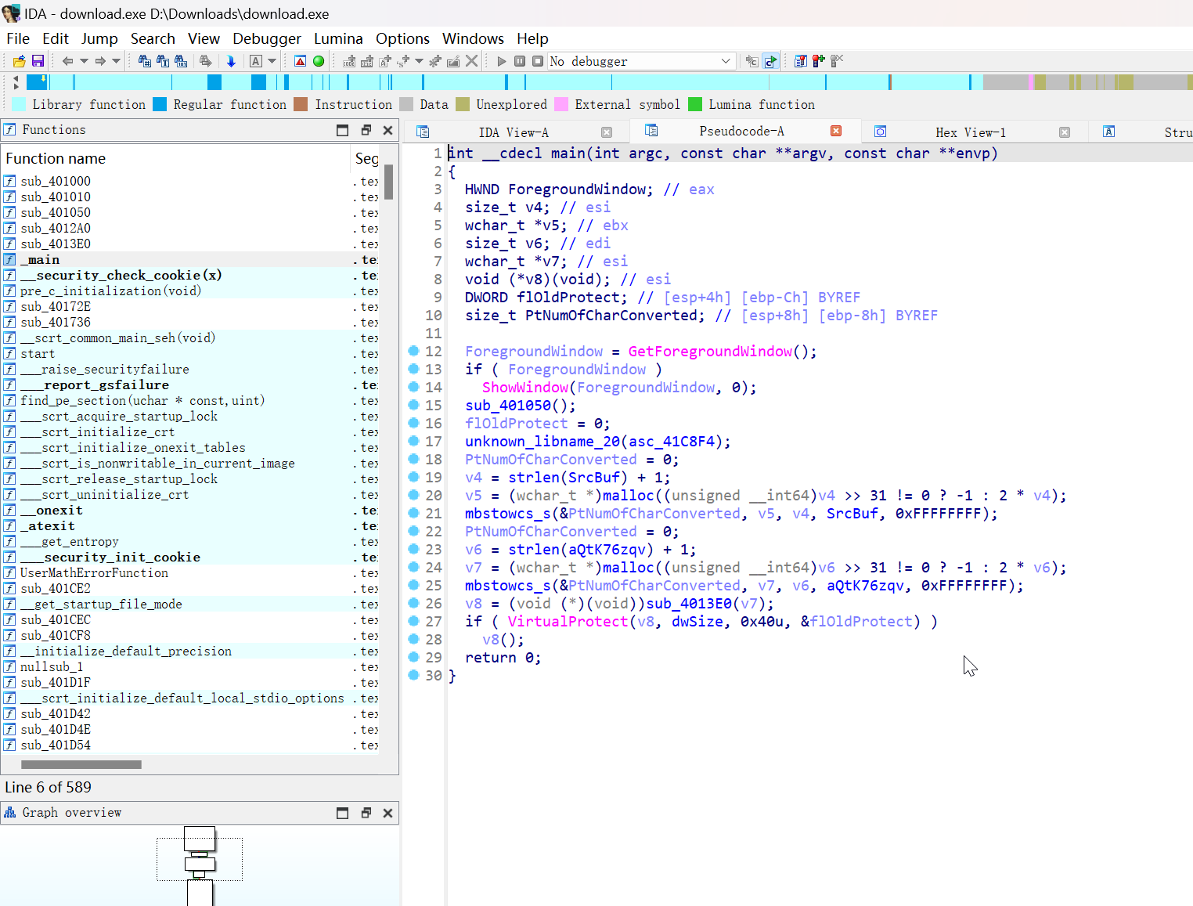Open the Windows menu
The image size is (1193, 906).
473,38
